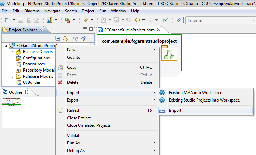Click the Print toolbar icon
This screenshot has width=256, height=155.
point(36,20)
